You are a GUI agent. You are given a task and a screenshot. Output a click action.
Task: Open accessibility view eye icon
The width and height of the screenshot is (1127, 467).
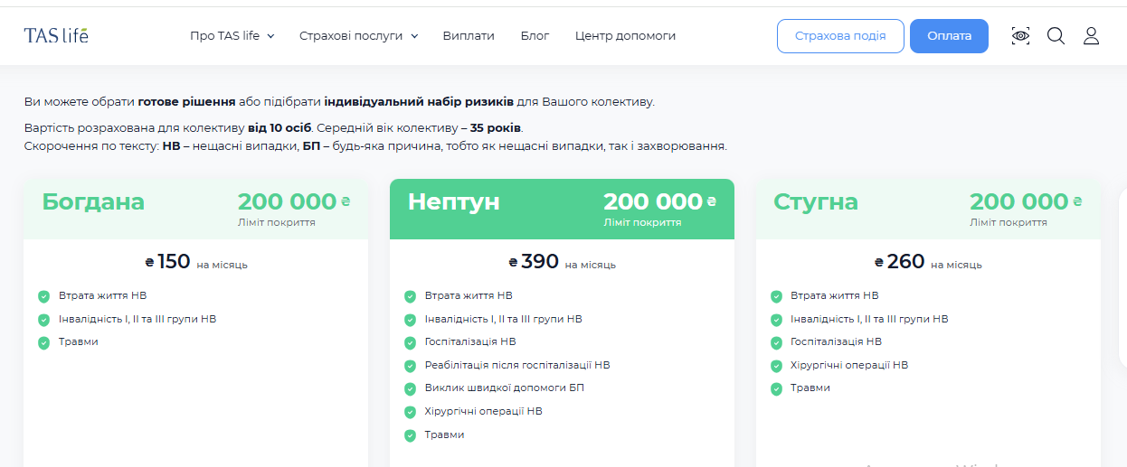[1021, 36]
